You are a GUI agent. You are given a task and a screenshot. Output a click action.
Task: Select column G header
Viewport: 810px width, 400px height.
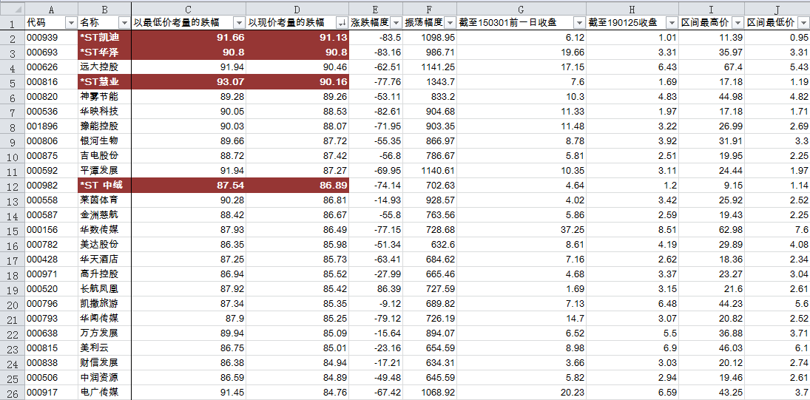[522, 9]
